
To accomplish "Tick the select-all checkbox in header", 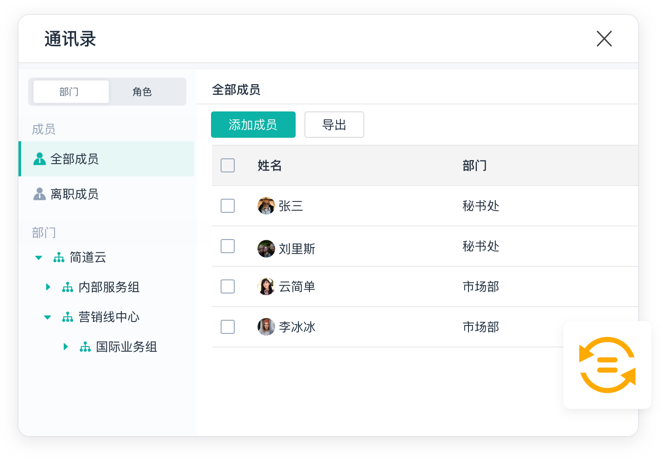I will [228, 165].
